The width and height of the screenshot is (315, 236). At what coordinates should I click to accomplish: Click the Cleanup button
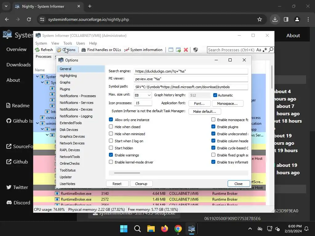click(141, 184)
